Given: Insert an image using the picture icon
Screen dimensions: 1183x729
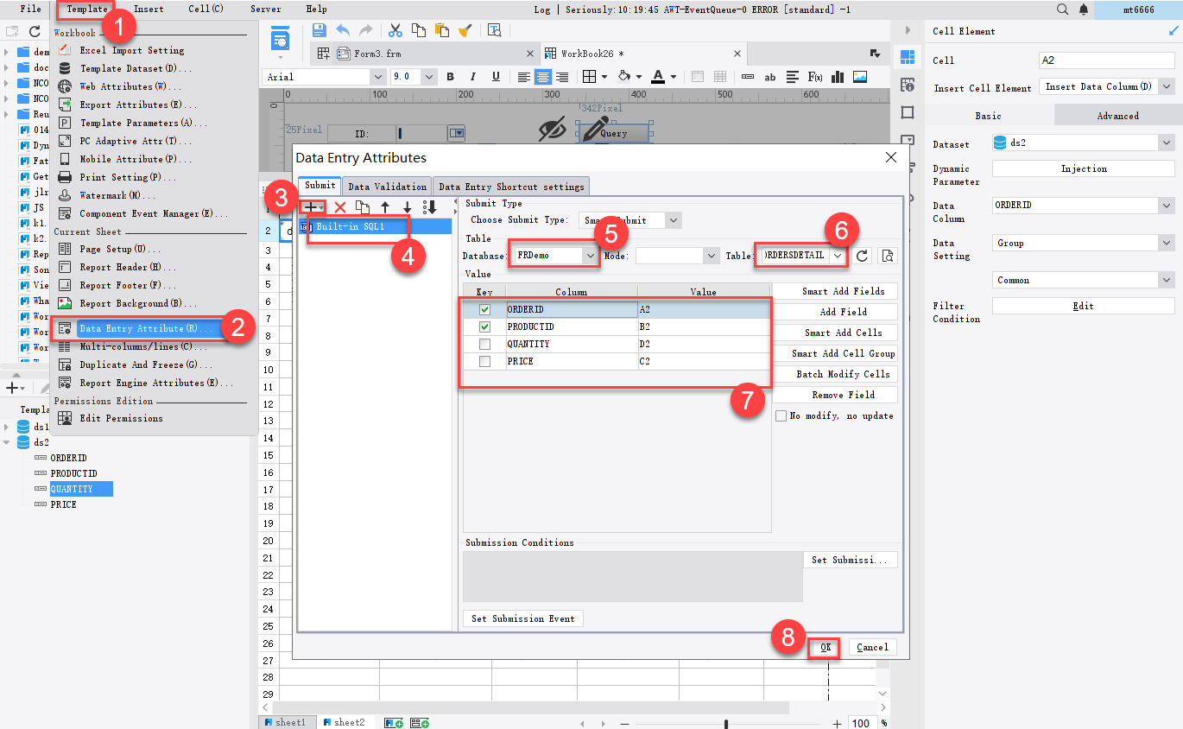Looking at the screenshot, I should click(858, 77).
